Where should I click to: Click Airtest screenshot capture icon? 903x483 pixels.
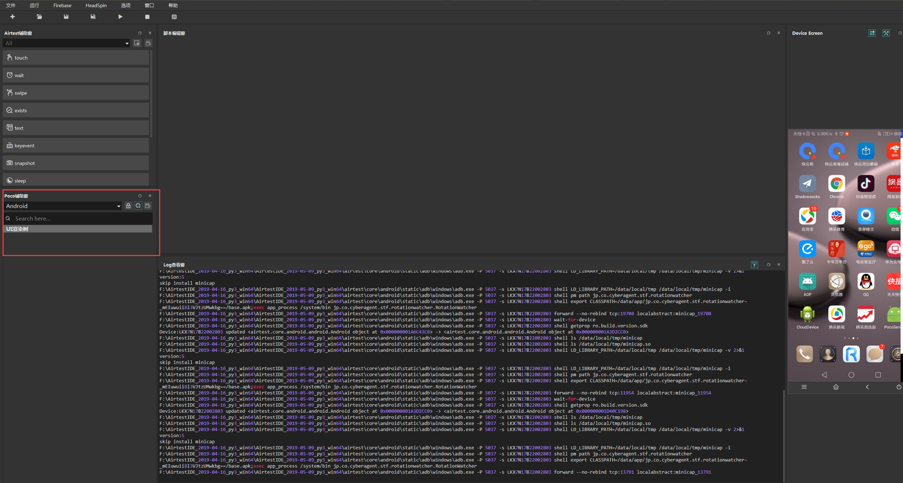(x=137, y=43)
